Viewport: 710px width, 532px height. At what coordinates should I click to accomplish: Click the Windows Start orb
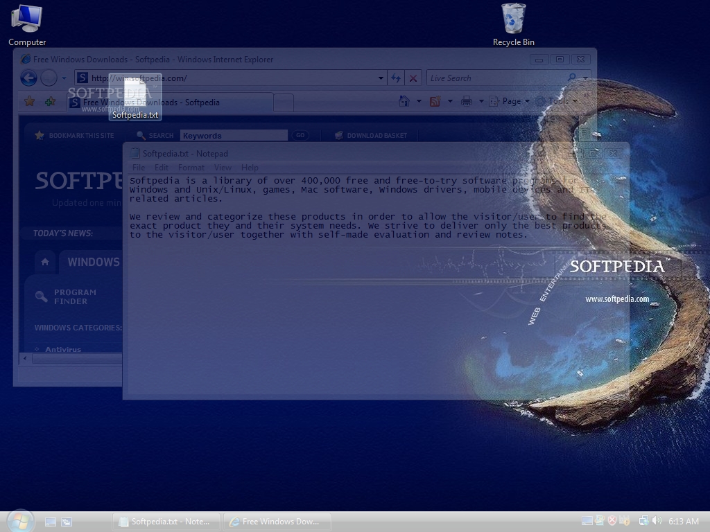(20, 521)
